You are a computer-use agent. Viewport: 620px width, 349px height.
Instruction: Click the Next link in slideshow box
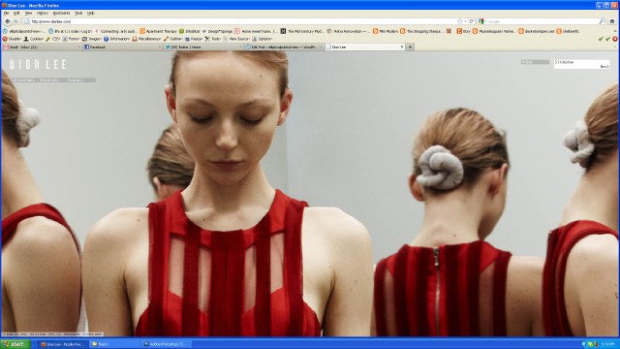point(604,67)
